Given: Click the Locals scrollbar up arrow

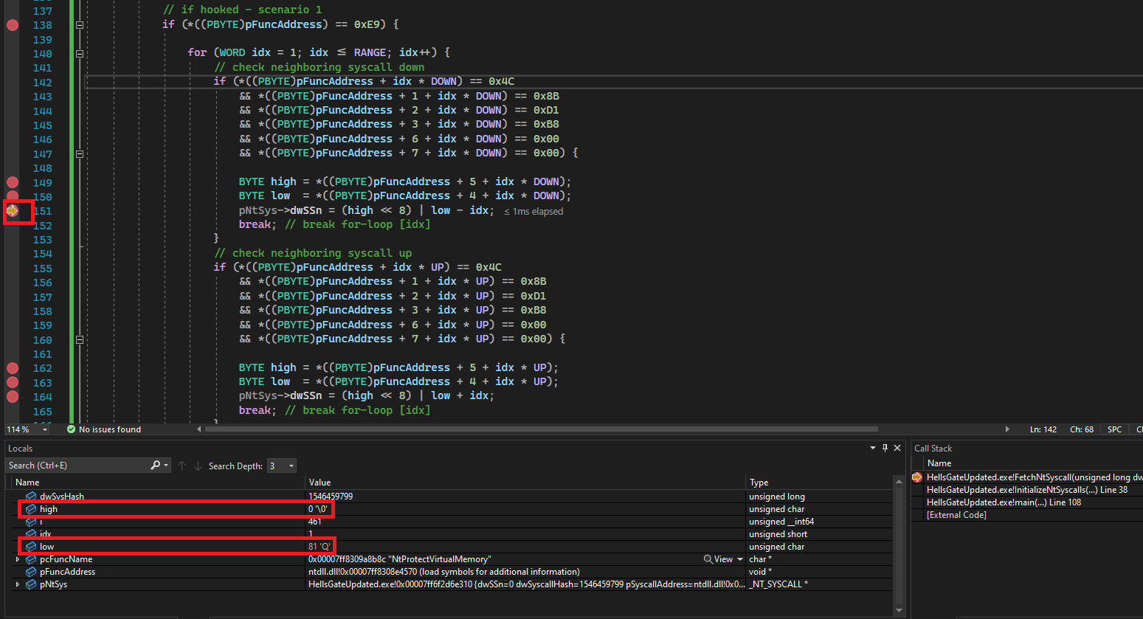Looking at the screenshot, I should click(x=899, y=482).
